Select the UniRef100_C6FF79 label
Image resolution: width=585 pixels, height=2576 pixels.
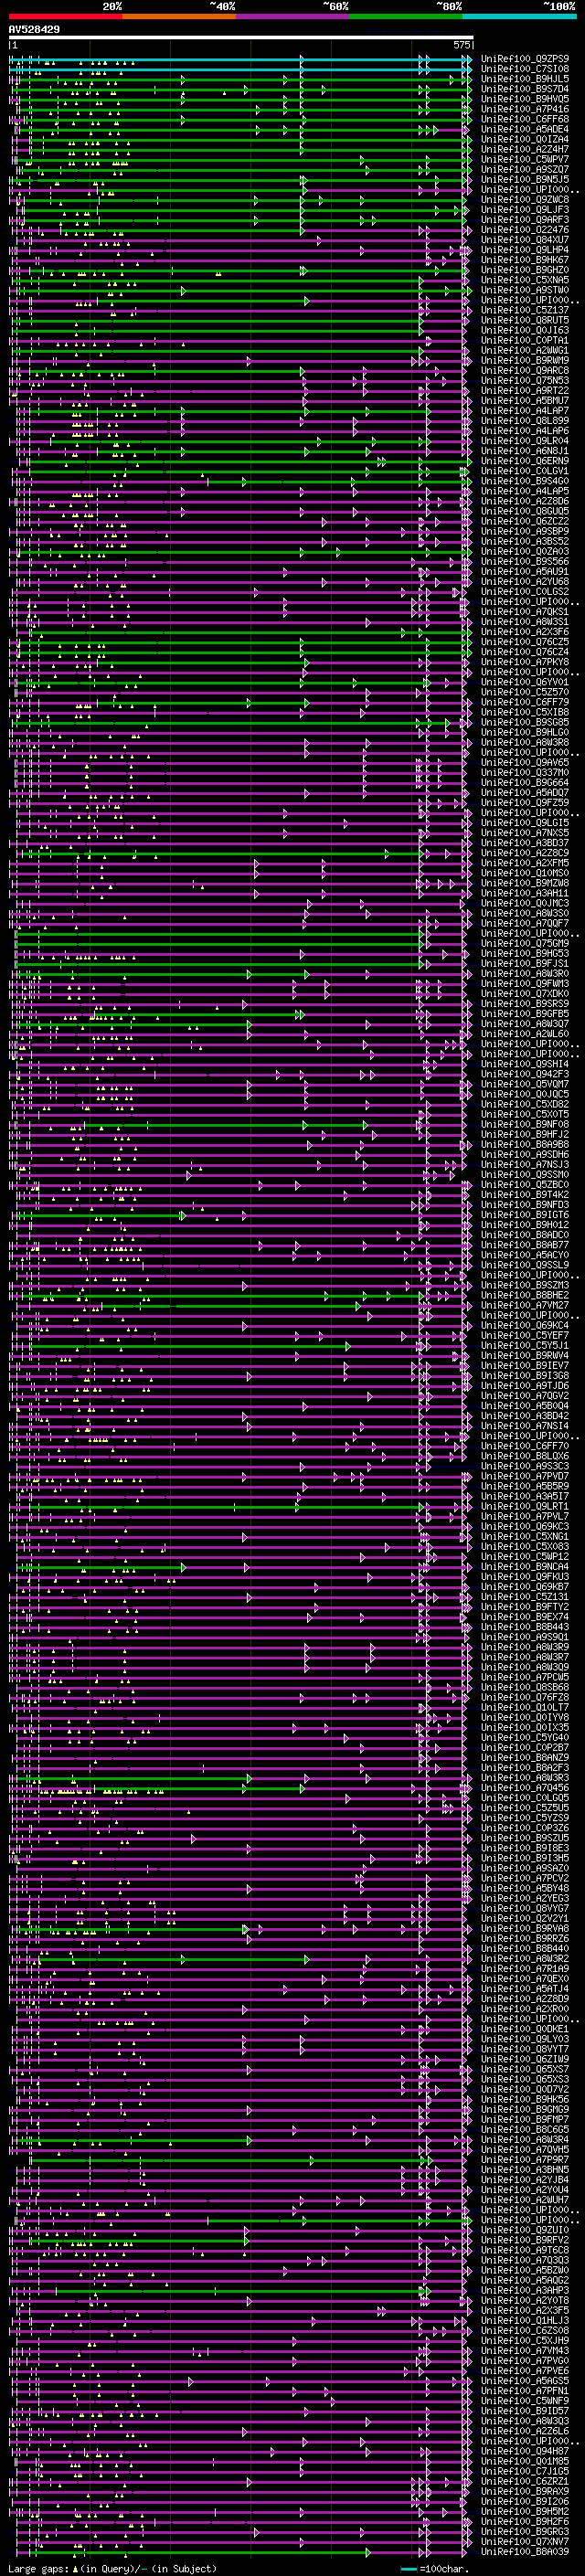(x=525, y=702)
